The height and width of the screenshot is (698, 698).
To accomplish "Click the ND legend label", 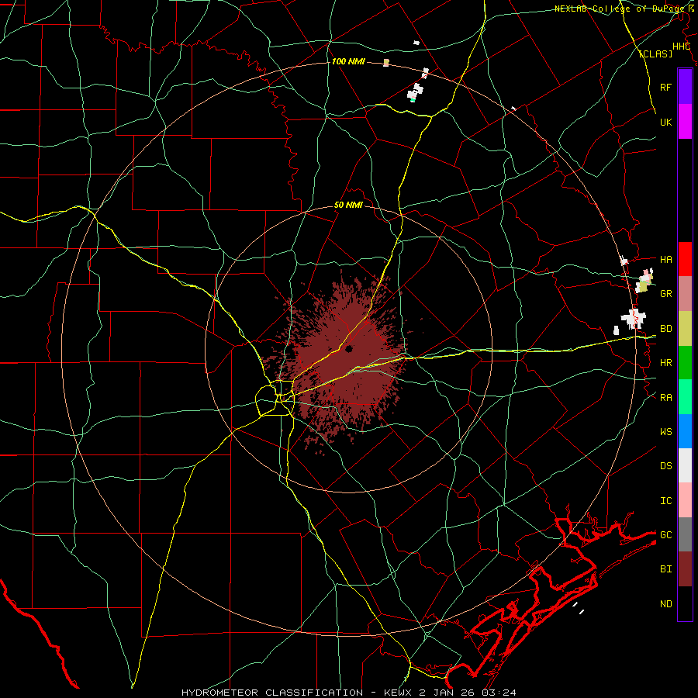I will pos(665,604).
